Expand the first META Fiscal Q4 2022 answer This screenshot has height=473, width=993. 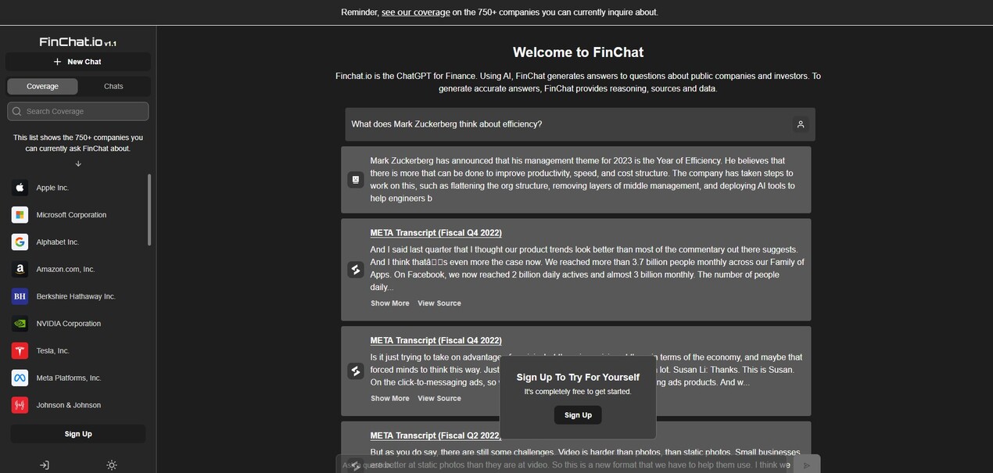point(389,303)
